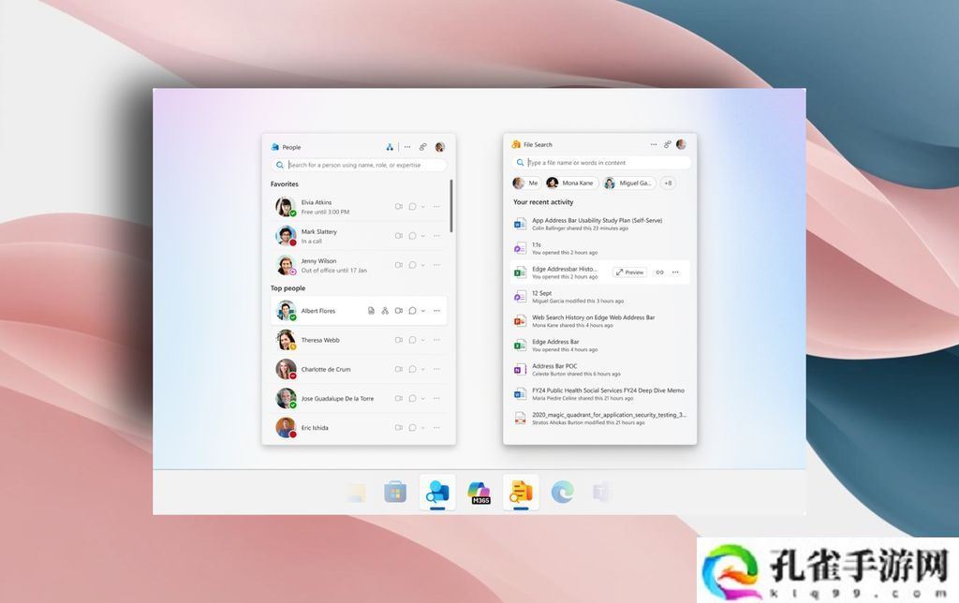Focus the file name search field
Image resolution: width=959 pixels, height=603 pixels.
tap(601, 162)
